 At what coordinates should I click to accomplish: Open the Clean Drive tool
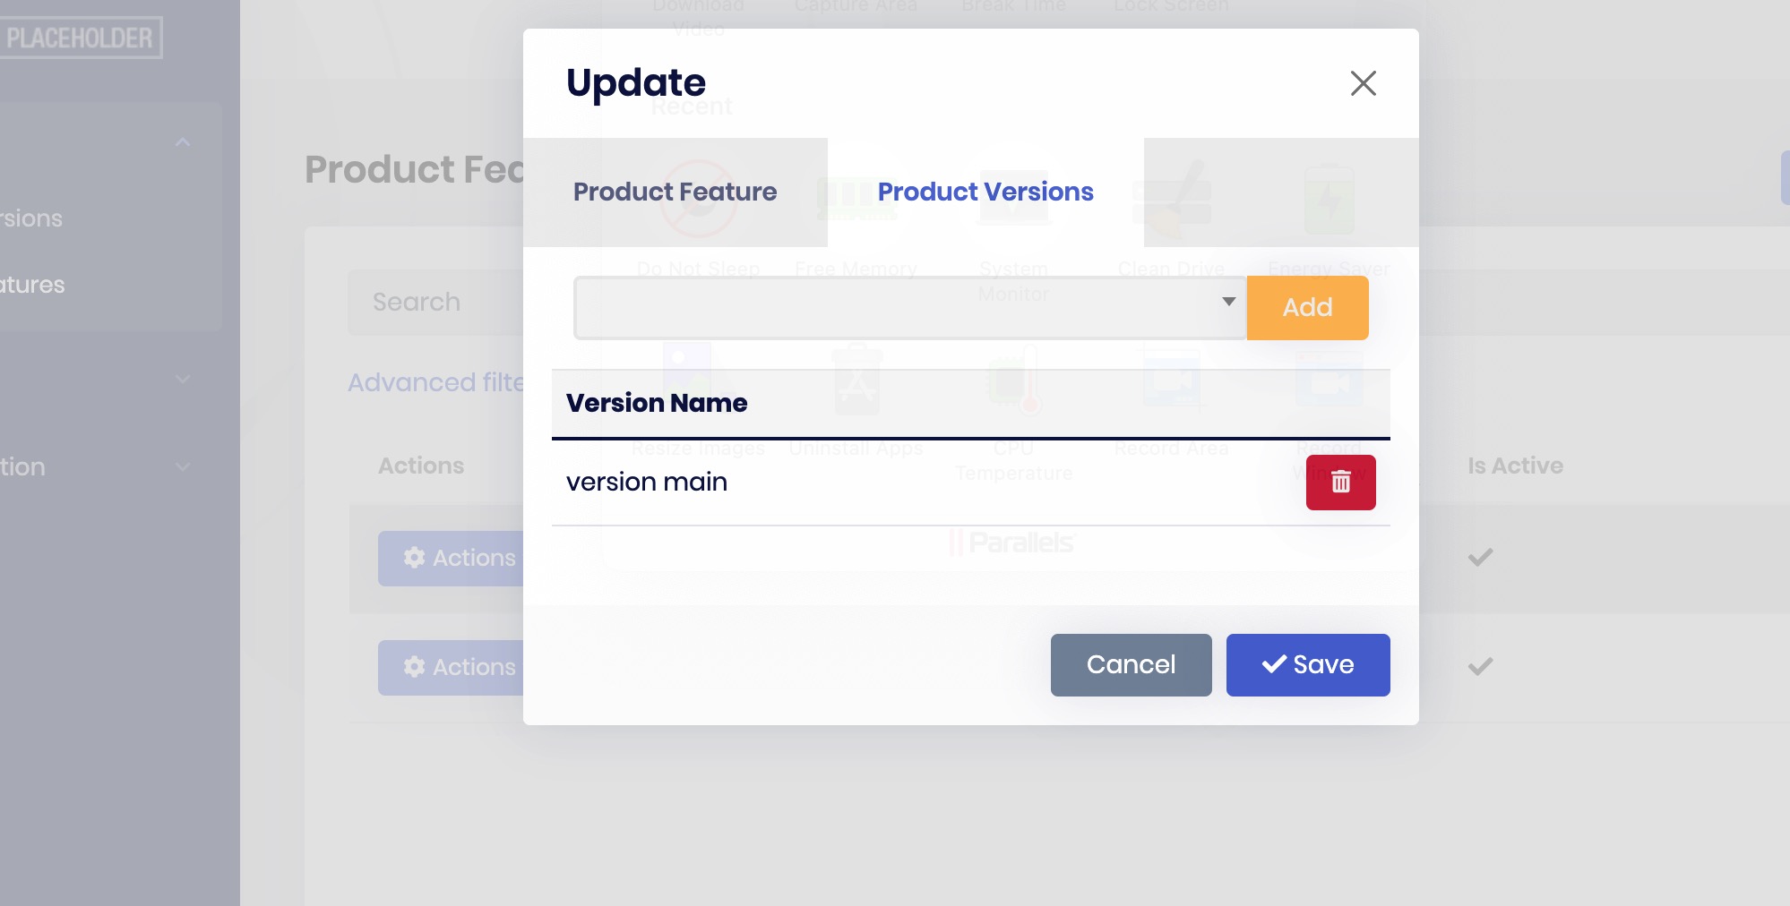point(1171,199)
